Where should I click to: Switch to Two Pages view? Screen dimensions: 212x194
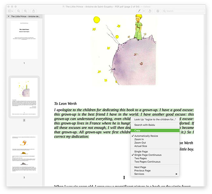coord(141,158)
